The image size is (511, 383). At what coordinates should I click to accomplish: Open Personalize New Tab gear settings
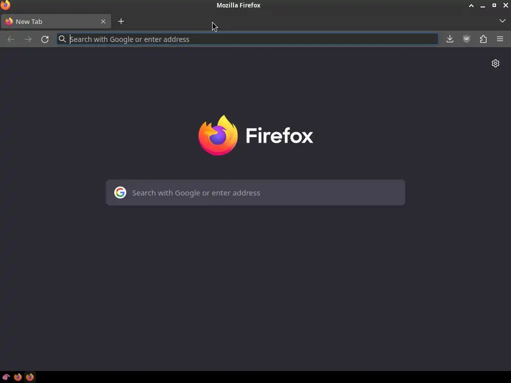[x=496, y=63]
